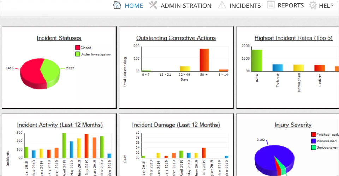Open the Incident Statuses chart title link
The height and width of the screenshot is (176, 339).
point(59,38)
